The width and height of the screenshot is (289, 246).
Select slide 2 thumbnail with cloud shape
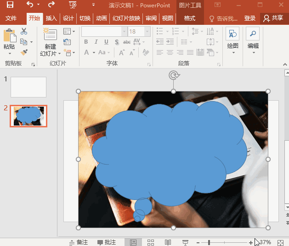click(x=28, y=116)
